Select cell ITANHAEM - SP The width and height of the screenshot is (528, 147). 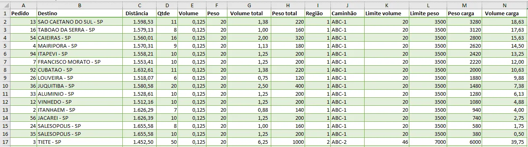[x=80, y=110]
